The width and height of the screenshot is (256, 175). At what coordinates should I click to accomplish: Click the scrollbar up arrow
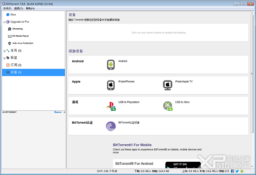point(252,13)
